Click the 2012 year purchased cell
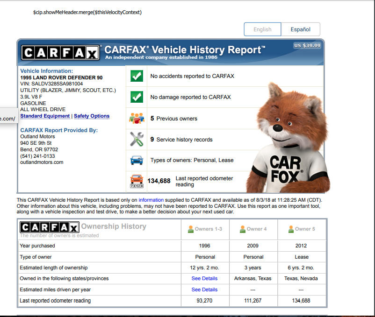The height and width of the screenshot is (317, 375). click(x=301, y=246)
